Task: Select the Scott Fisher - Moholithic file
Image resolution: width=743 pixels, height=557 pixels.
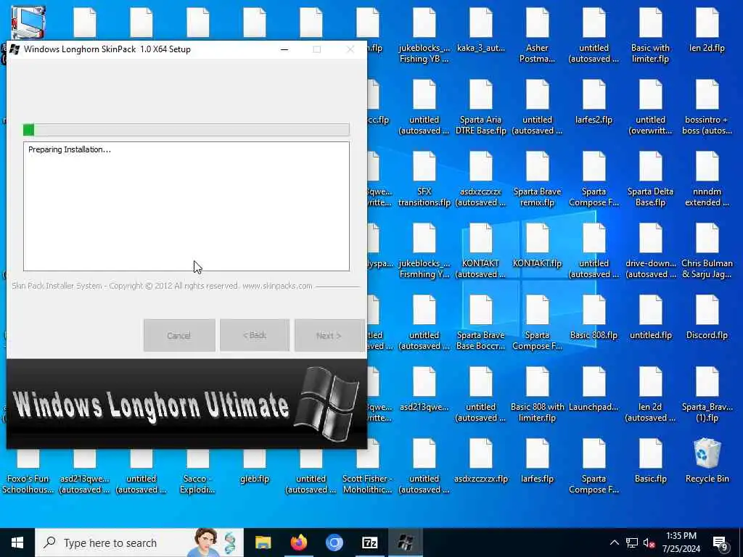Action: 368,466
